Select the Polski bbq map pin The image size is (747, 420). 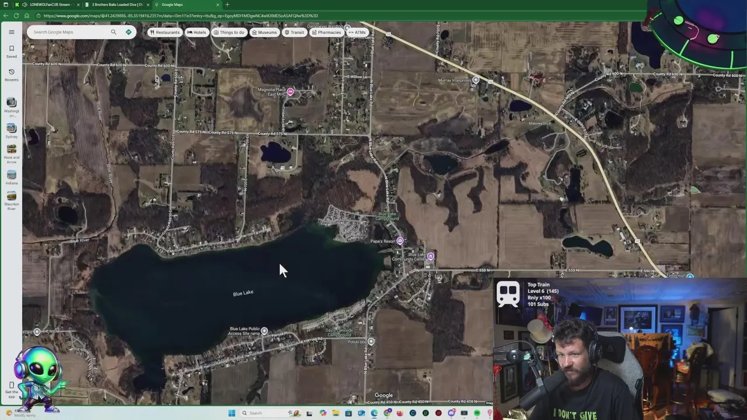point(371,341)
